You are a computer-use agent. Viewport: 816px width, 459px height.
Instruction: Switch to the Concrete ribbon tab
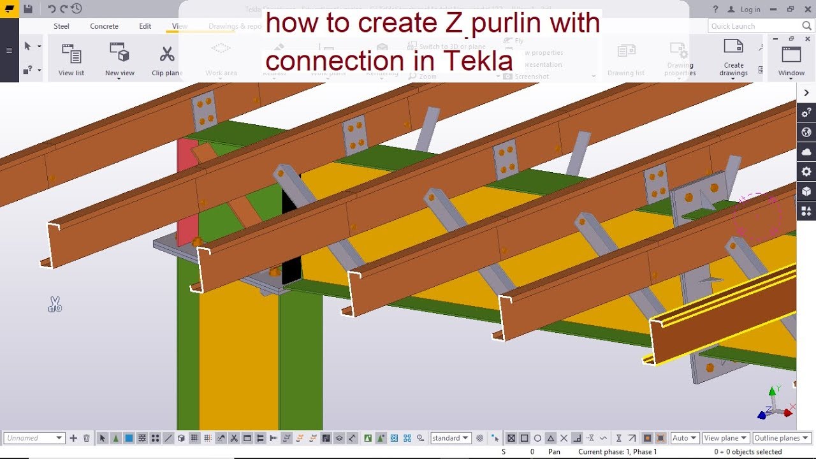pyautogui.click(x=104, y=26)
